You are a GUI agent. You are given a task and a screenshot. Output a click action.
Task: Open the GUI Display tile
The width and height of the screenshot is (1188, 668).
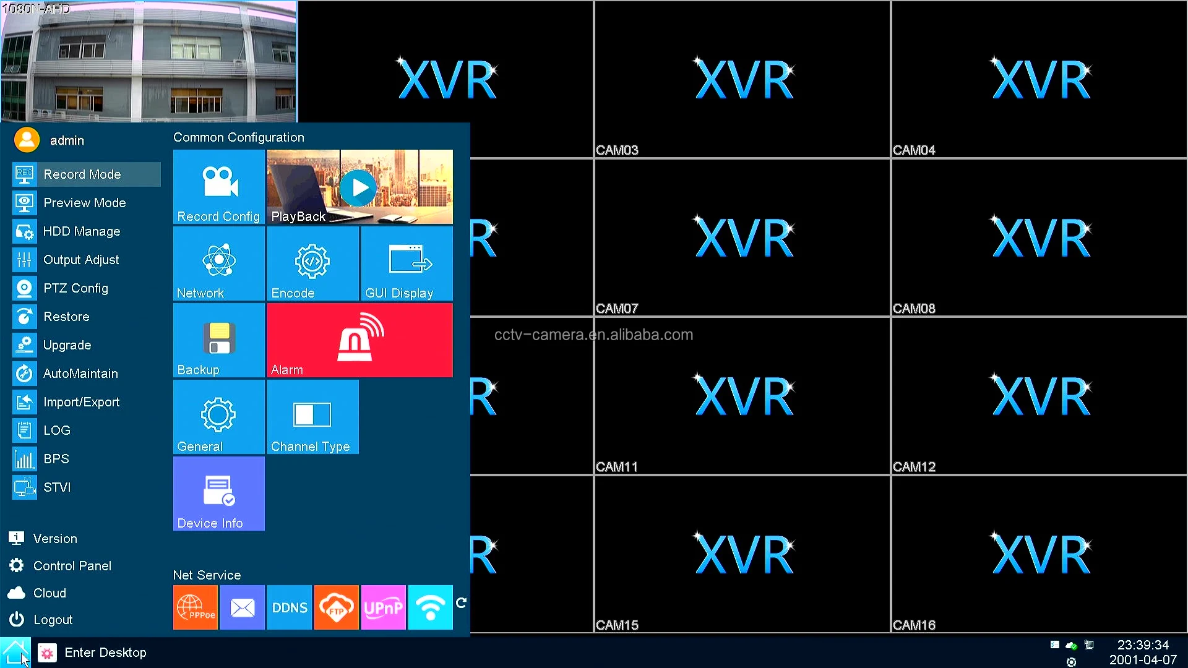pos(407,263)
